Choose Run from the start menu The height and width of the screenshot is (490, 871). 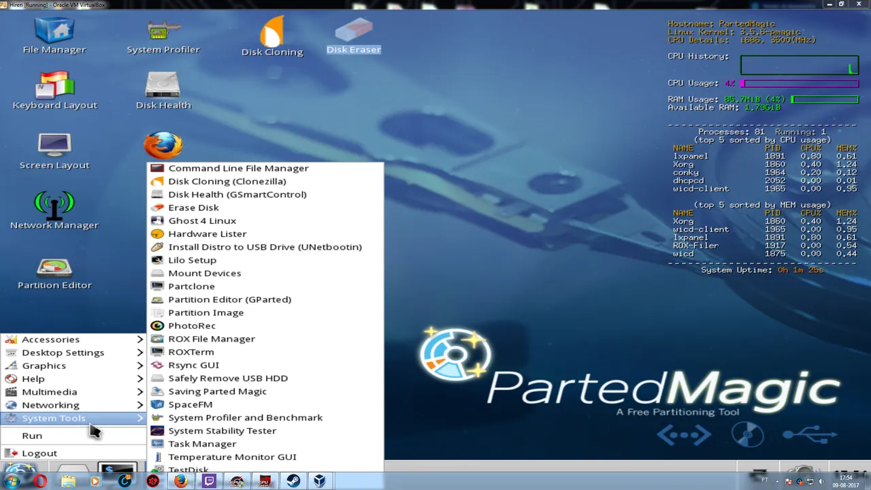coord(73,436)
